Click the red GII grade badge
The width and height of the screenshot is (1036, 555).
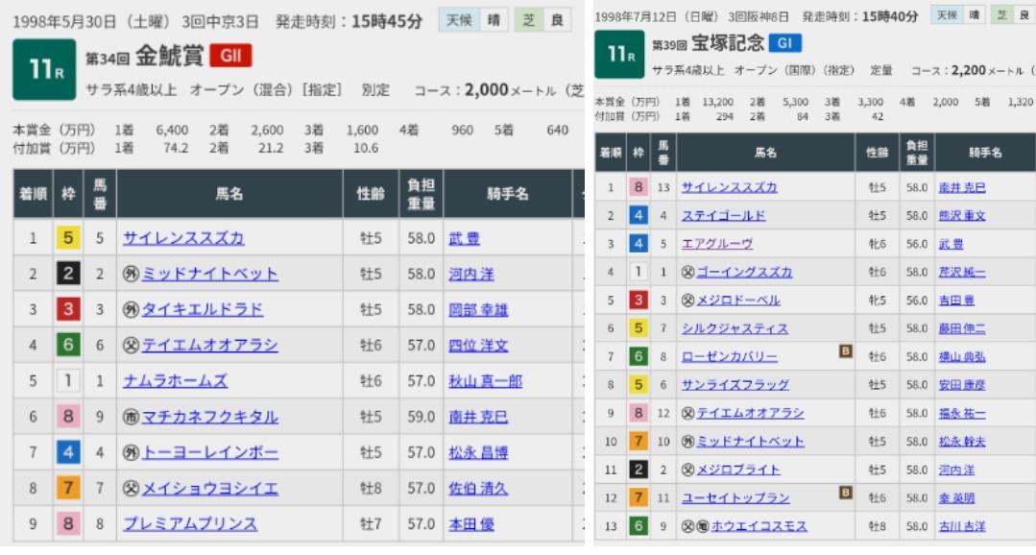pyautogui.click(x=230, y=56)
